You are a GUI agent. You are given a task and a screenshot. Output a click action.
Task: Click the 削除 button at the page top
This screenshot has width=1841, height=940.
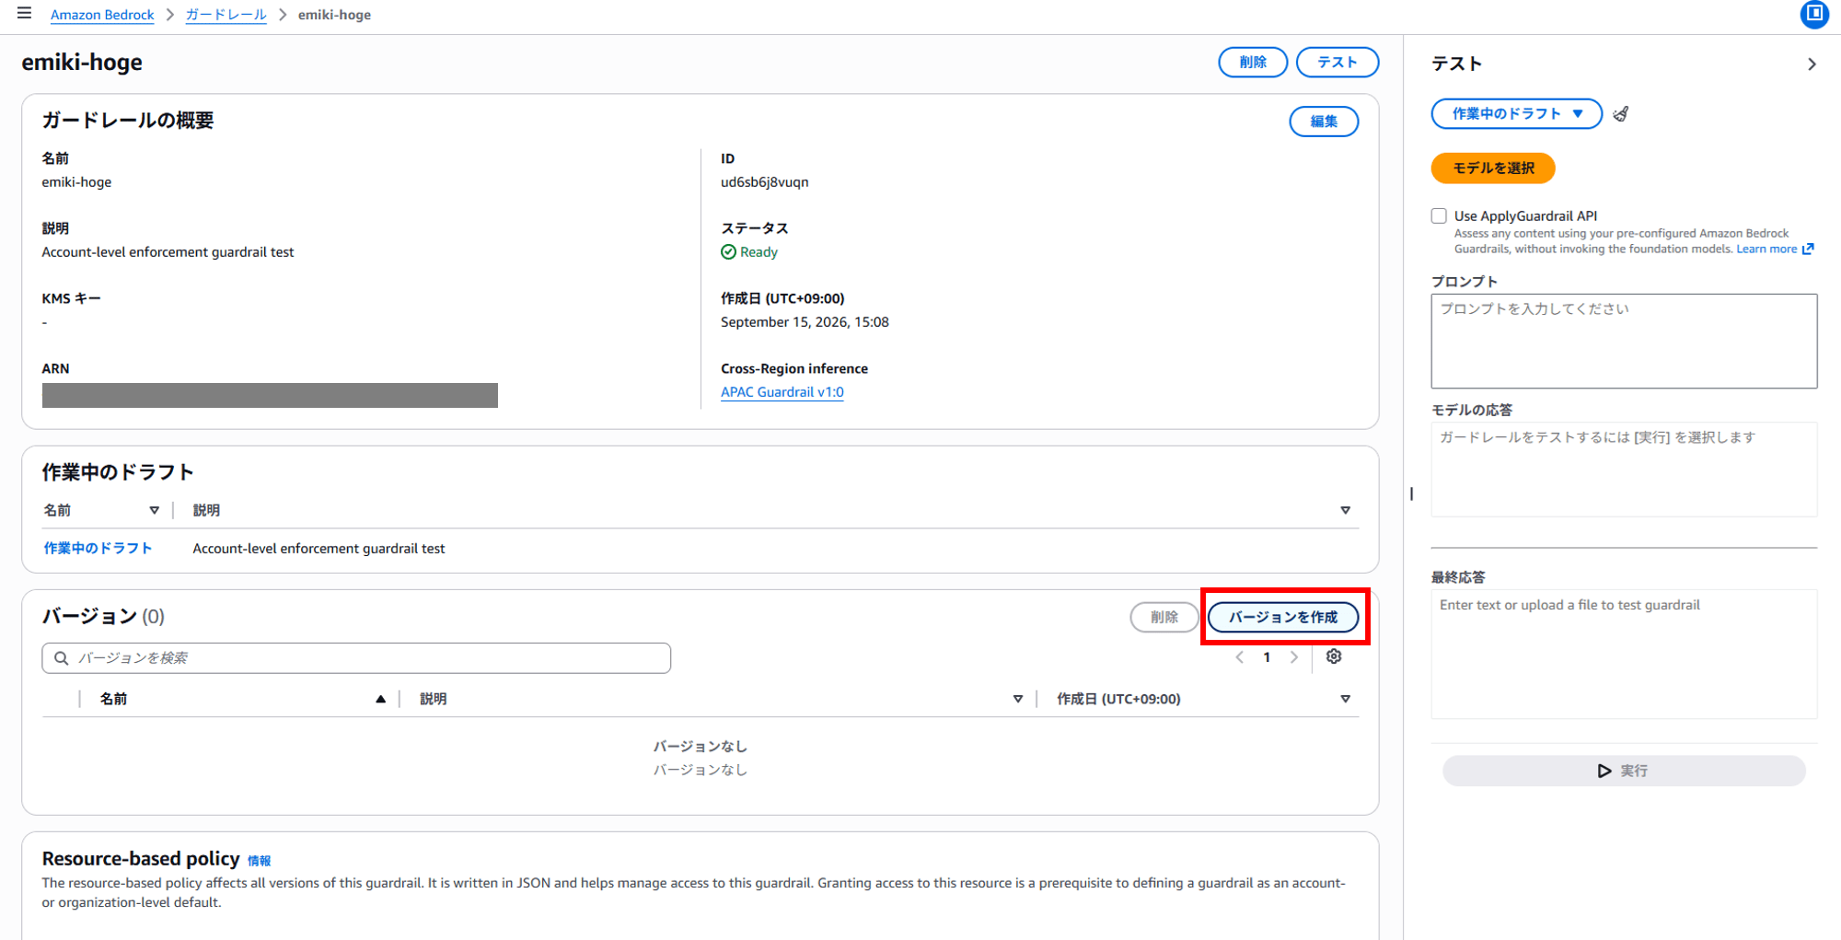pos(1253,63)
